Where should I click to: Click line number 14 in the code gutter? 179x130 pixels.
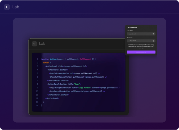pos(37,105)
